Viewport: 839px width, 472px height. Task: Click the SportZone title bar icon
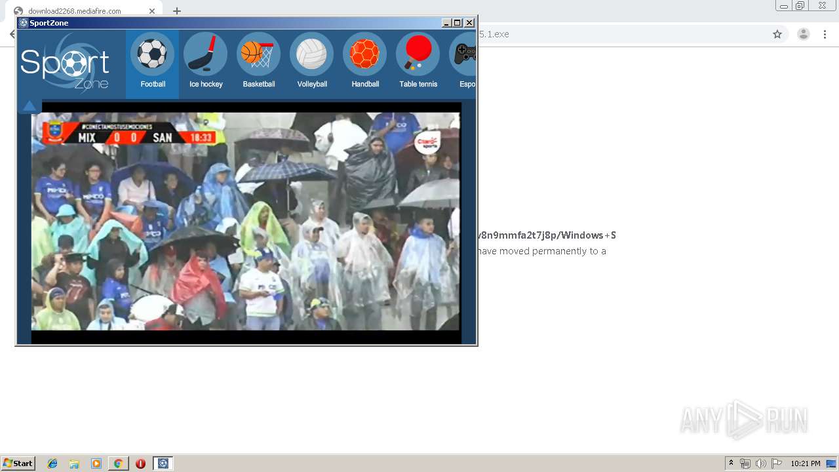click(x=23, y=23)
